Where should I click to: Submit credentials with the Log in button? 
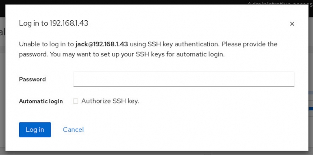point(35,130)
